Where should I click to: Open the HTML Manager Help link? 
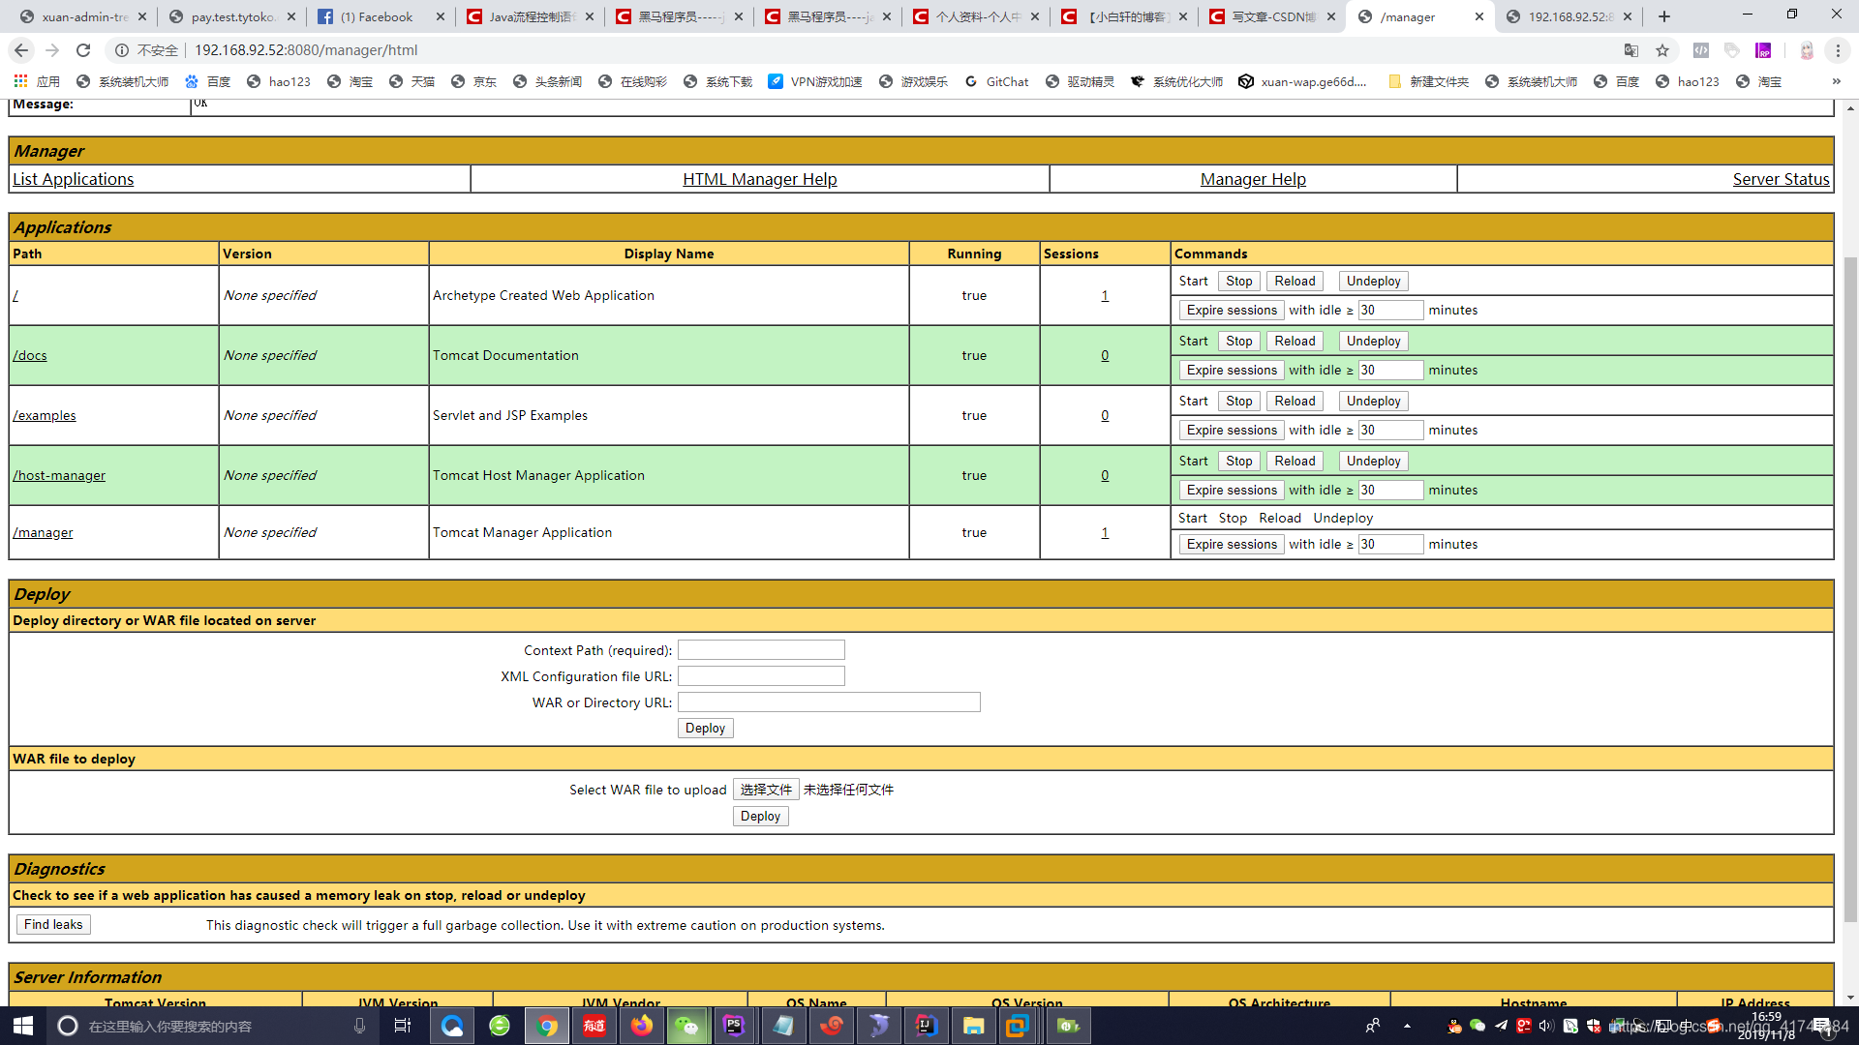(x=760, y=179)
